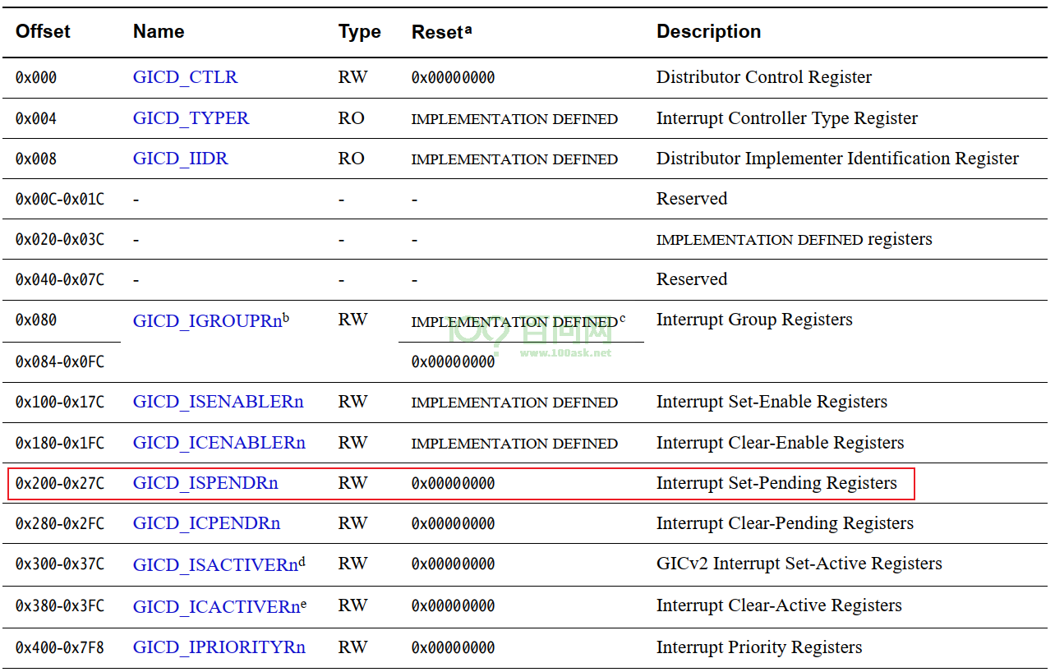Follow the GICD_IIDR link
Image resolution: width=1055 pixels, height=672 pixels.
coord(180,159)
